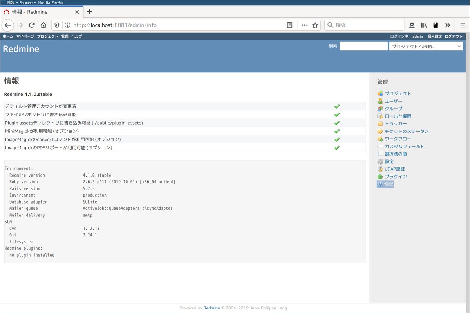The width and height of the screenshot is (470, 313).
Task: Click the Rails version value 5.2.3
Action: [89, 188]
